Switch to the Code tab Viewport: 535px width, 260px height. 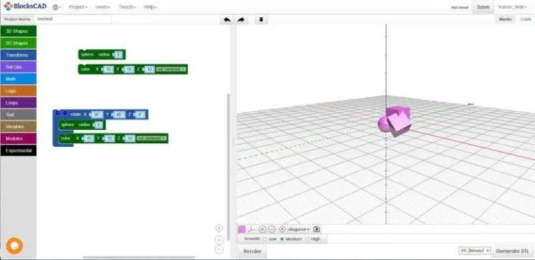click(x=525, y=19)
